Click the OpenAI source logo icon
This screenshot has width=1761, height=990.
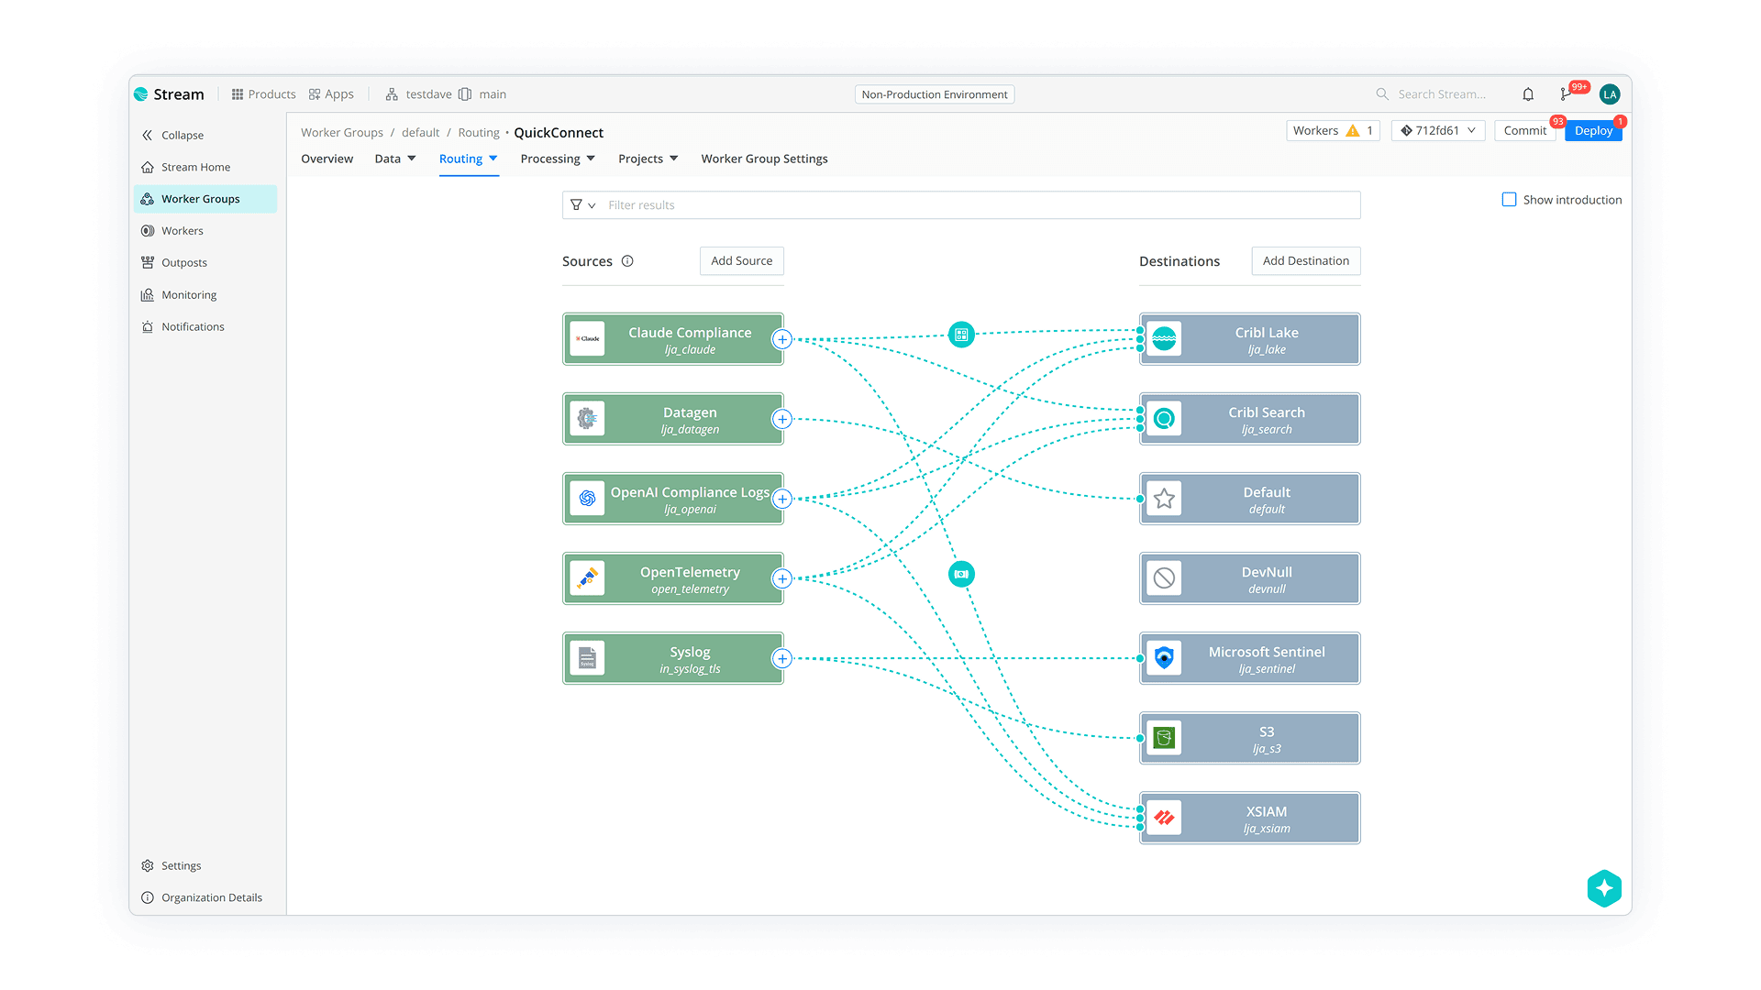pos(587,500)
